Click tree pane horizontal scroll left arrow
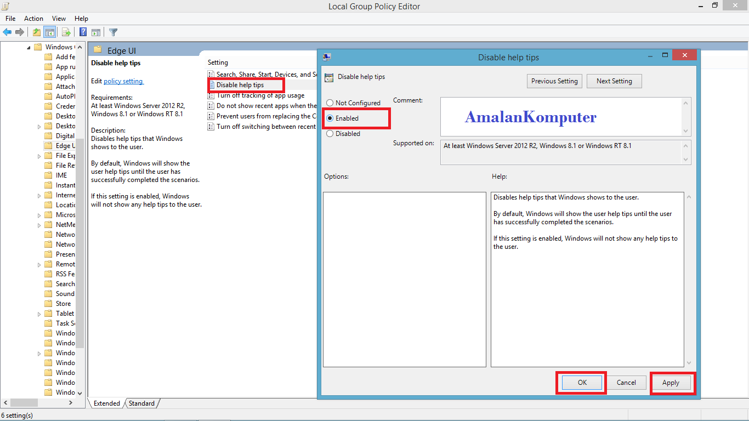The image size is (749, 421). 4,403
